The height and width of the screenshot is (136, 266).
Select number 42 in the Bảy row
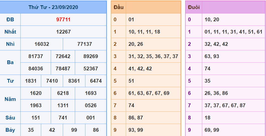pyautogui.click(x=52, y=130)
